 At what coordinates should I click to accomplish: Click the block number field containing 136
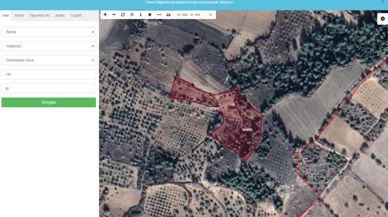pyautogui.click(x=48, y=74)
